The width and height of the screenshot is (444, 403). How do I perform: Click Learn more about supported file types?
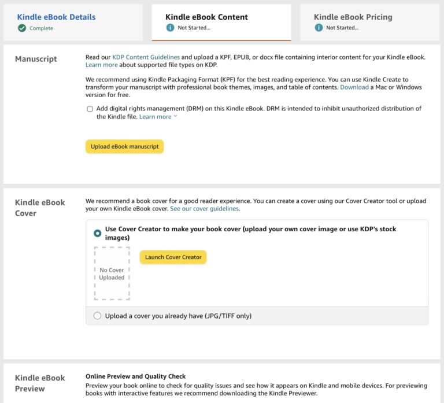[x=101, y=65]
